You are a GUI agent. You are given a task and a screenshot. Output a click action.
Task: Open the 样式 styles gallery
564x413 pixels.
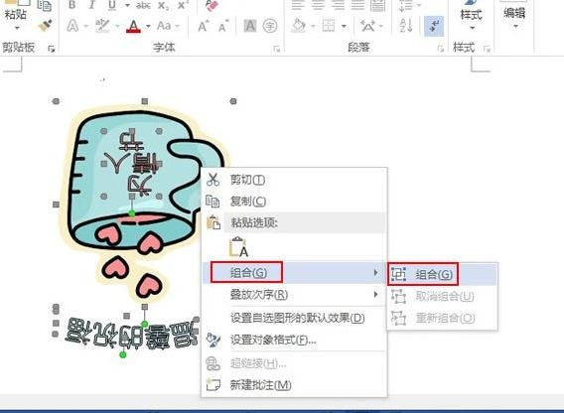pos(472,16)
